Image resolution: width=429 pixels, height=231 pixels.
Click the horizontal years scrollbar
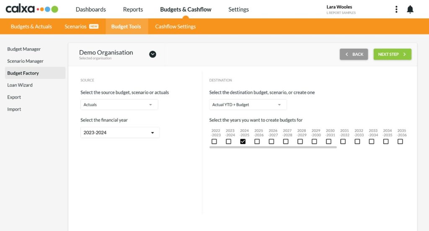click(273, 147)
